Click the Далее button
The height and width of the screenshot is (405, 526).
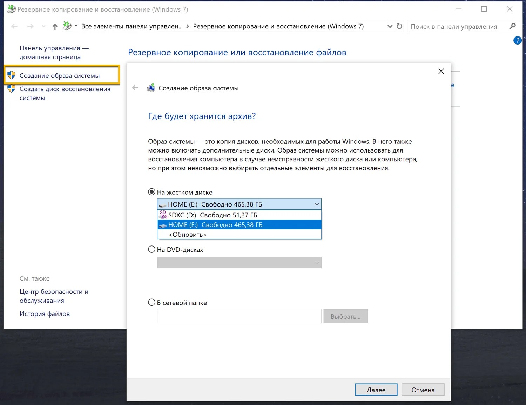(x=376, y=390)
